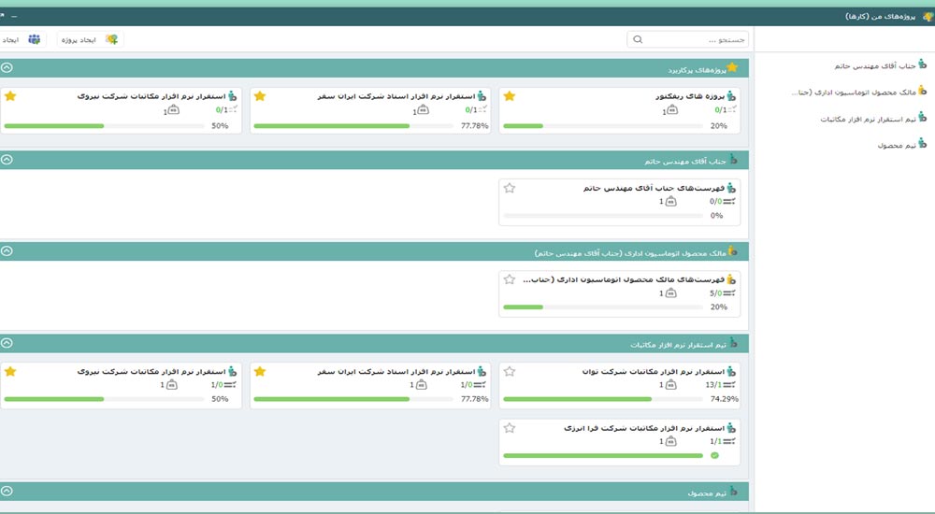935x514 pixels.
Task: Unfavorite پروژه های ریفکتور via its gold star
Action: [510, 96]
